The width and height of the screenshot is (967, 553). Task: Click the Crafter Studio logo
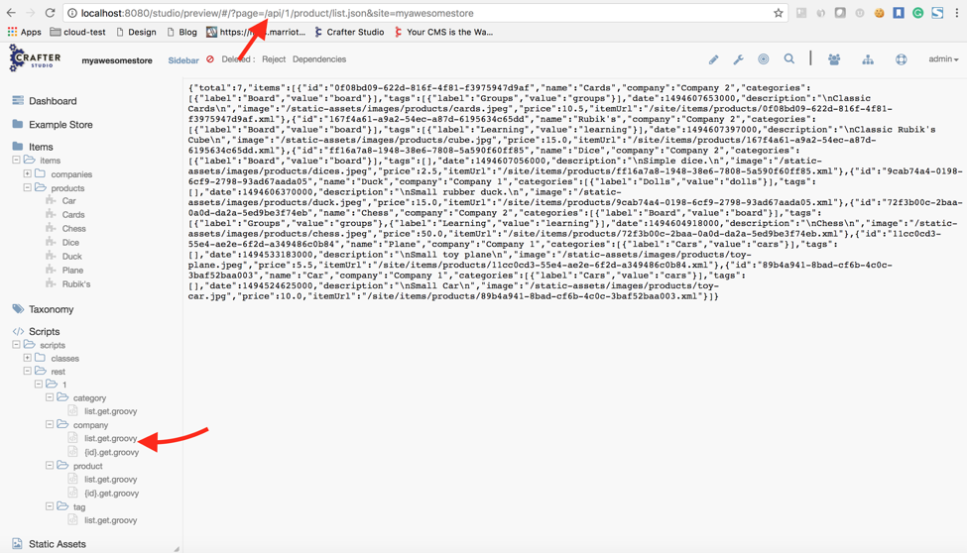coord(35,58)
